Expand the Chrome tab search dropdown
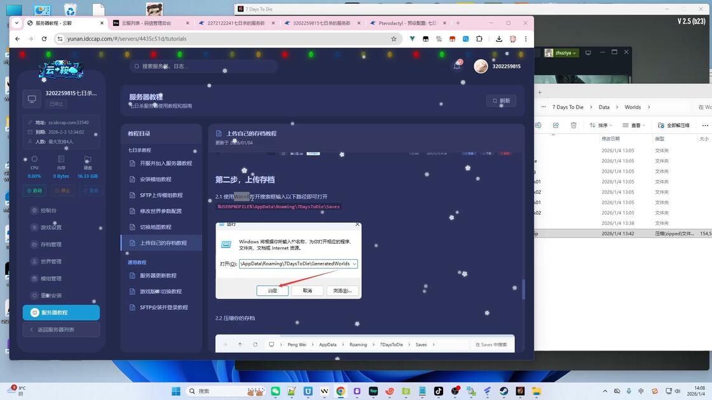Image resolution: width=712 pixels, height=400 pixels. [17, 23]
